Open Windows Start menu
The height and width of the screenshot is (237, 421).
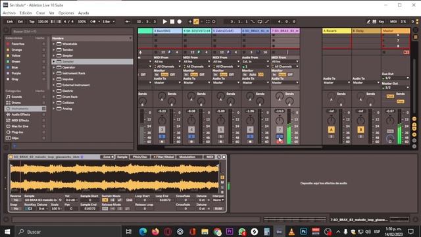pyautogui.click(x=7, y=232)
